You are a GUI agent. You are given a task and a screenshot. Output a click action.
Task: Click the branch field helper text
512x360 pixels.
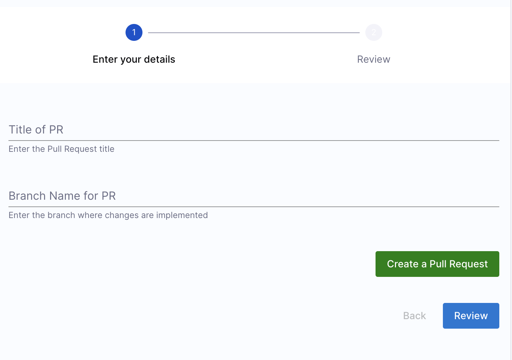(x=108, y=215)
